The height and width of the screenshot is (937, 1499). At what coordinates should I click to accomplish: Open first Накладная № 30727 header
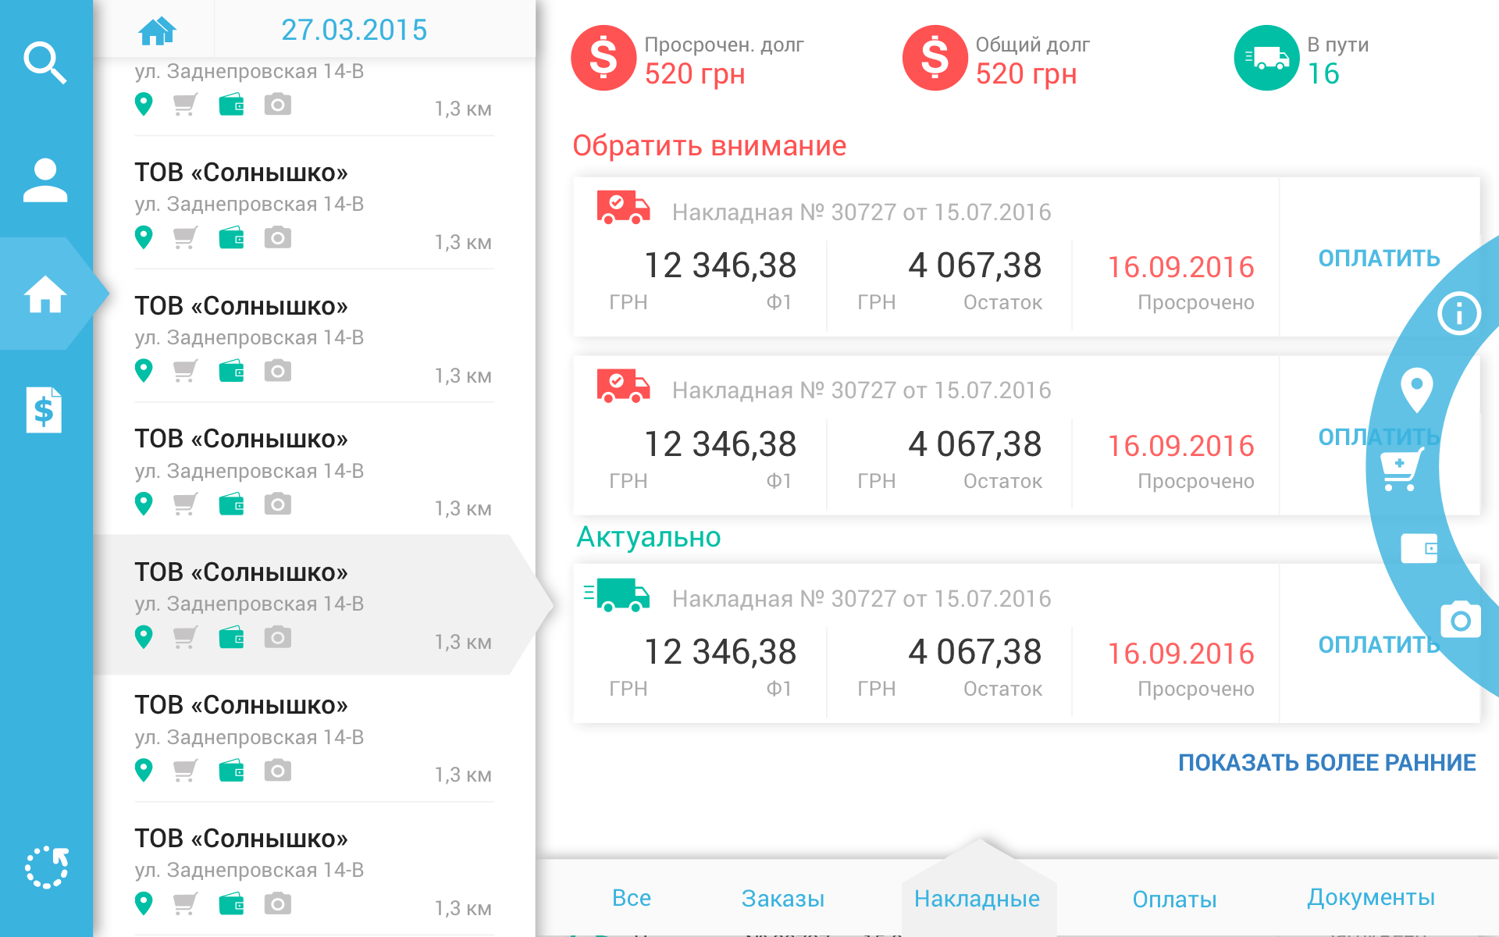(x=861, y=212)
